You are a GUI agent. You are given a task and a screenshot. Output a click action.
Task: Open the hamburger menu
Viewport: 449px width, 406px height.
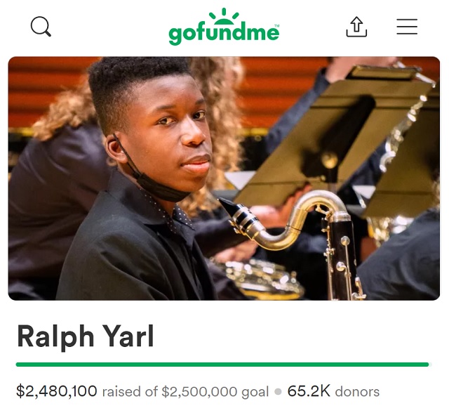(x=407, y=27)
